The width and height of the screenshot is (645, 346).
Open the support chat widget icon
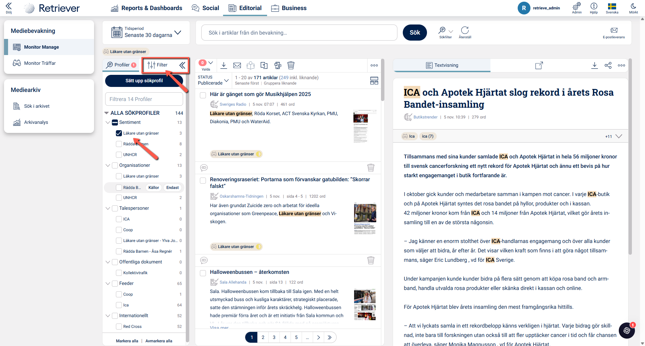click(627, 331)
